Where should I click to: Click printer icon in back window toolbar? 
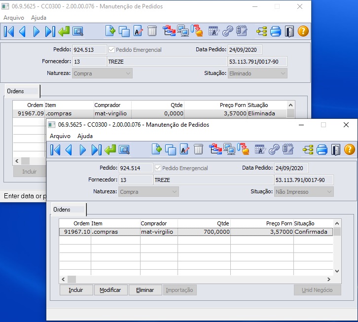pos(276,32)
